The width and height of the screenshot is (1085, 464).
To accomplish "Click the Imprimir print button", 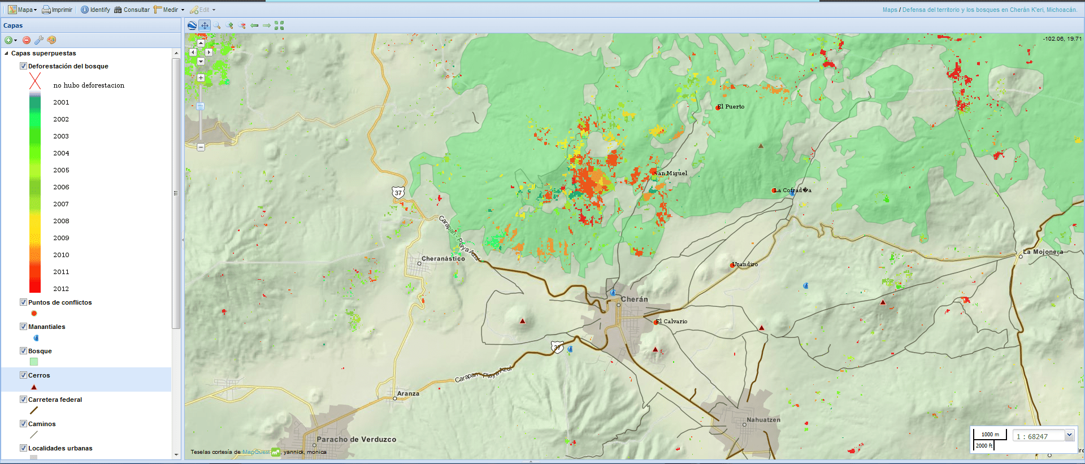I will [57, 10].
